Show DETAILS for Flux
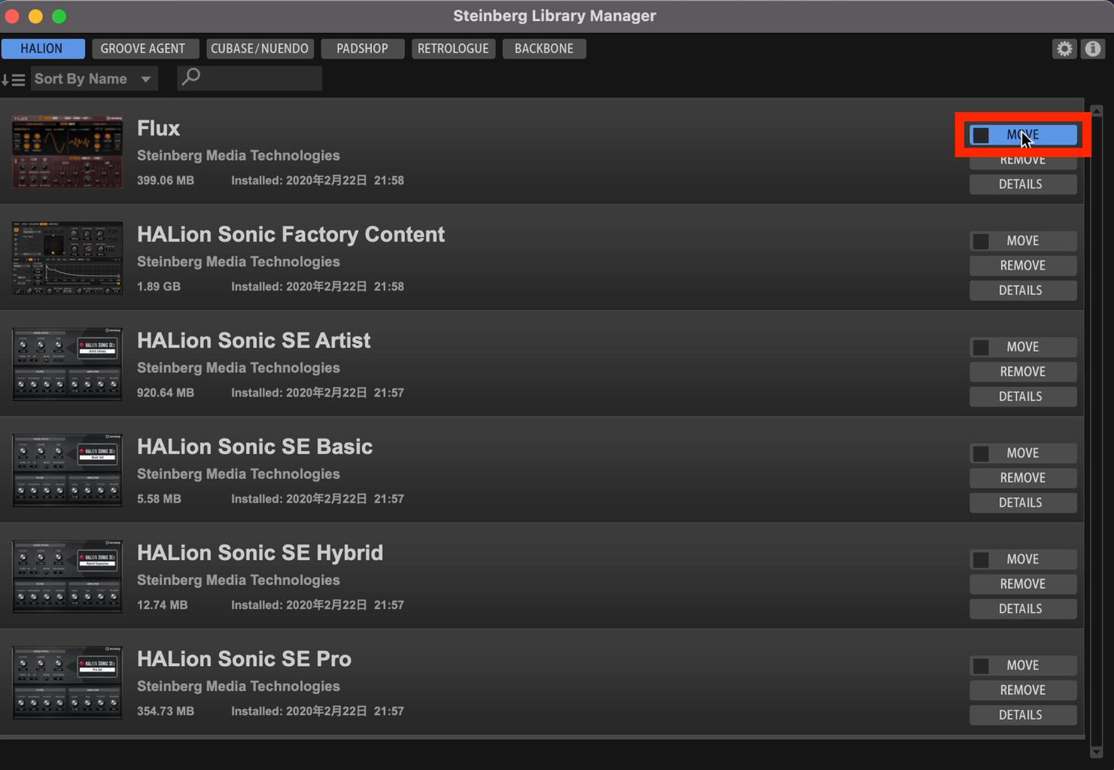Image resolution: width=1114 pixels, height=770 pixels. click(x=1023, y=184)
